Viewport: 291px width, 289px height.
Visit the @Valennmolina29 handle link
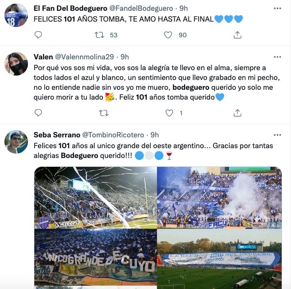click(84, 57)
